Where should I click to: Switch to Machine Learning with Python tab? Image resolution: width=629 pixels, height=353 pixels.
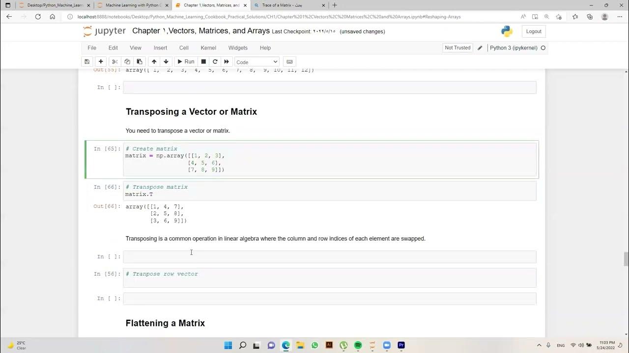[x=132, y=5]
